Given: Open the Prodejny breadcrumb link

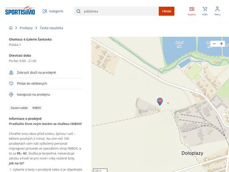Looking at the screenshot, I should click(x=26, y=28).
